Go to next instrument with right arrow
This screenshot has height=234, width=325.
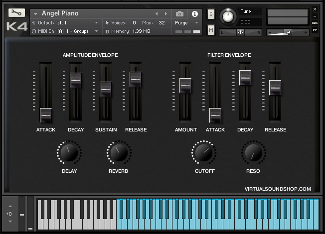click(x=166, y=14)
